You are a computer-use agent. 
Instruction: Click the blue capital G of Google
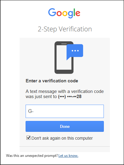[52, 12]
